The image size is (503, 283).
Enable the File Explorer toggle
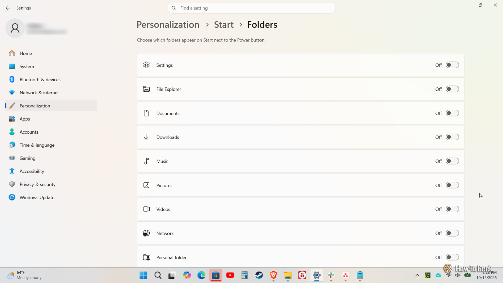[x=452, y=89]
